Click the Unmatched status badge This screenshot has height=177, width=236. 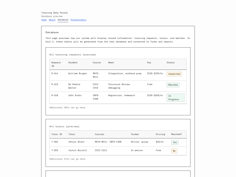pos(174,74)
